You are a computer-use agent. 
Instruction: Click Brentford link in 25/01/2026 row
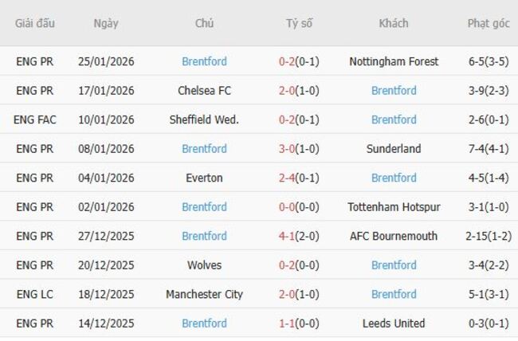point(204,61)
